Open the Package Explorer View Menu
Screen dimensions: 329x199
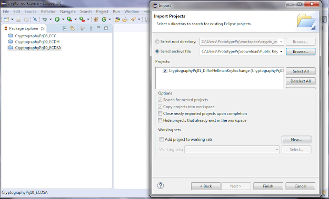pyautogui.click(x=91, y=28)
